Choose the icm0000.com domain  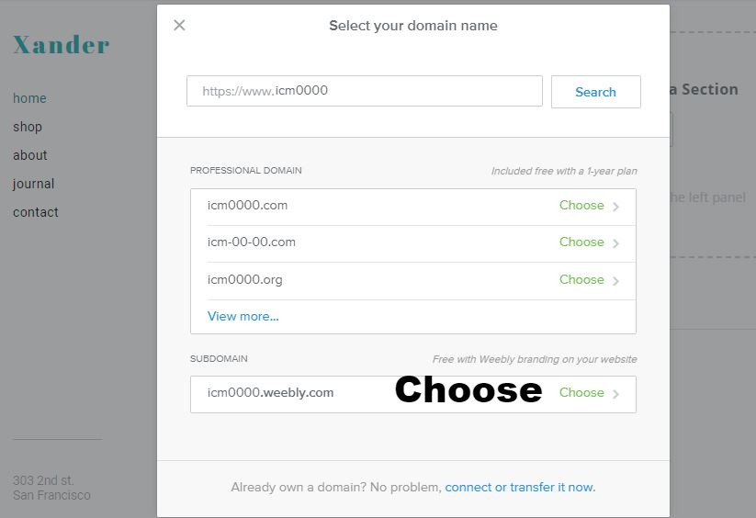[581, 206]
